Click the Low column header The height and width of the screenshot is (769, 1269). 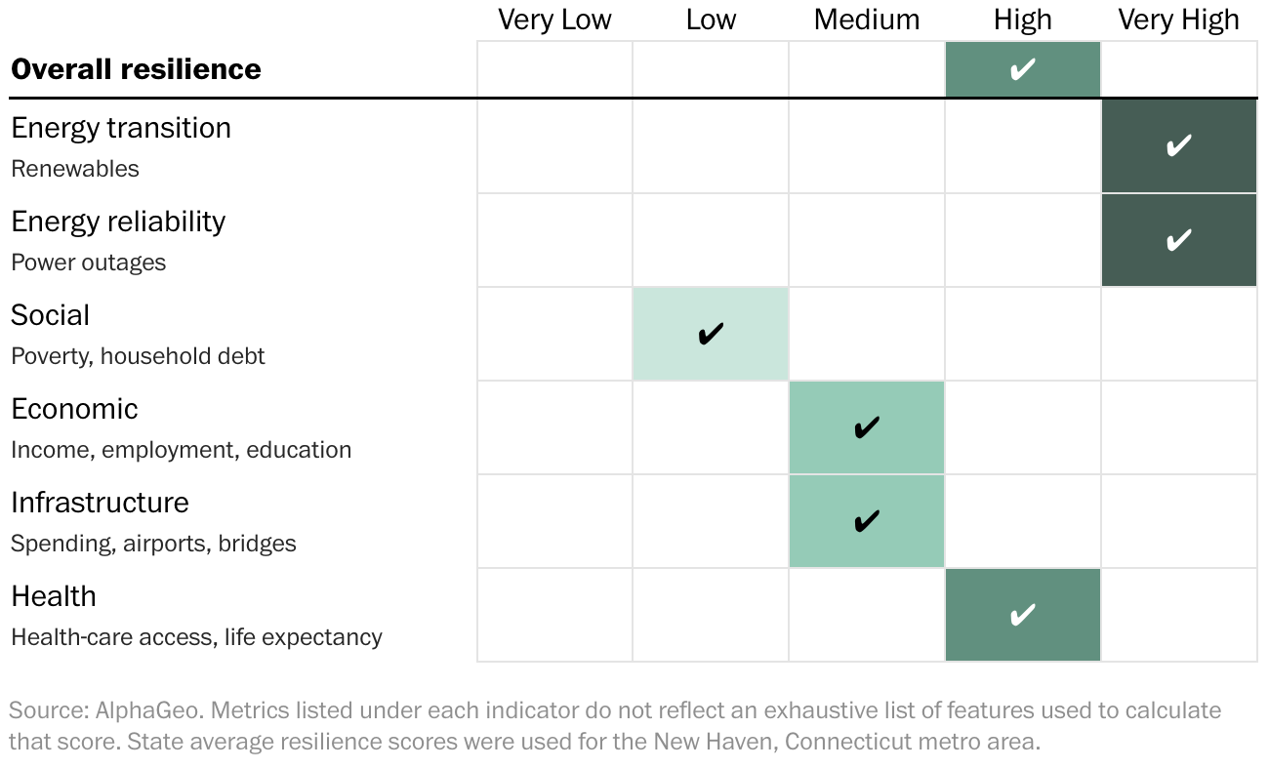[x=711, y=20]
